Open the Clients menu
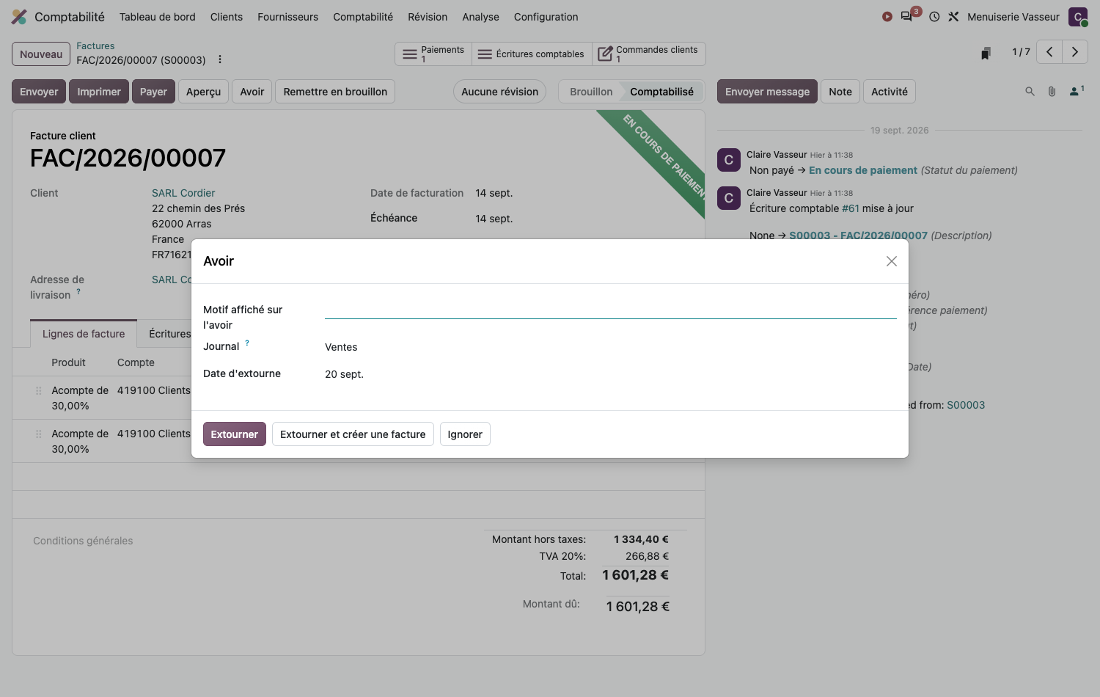Screen dimensions: 1100x697 pos(227,17)
